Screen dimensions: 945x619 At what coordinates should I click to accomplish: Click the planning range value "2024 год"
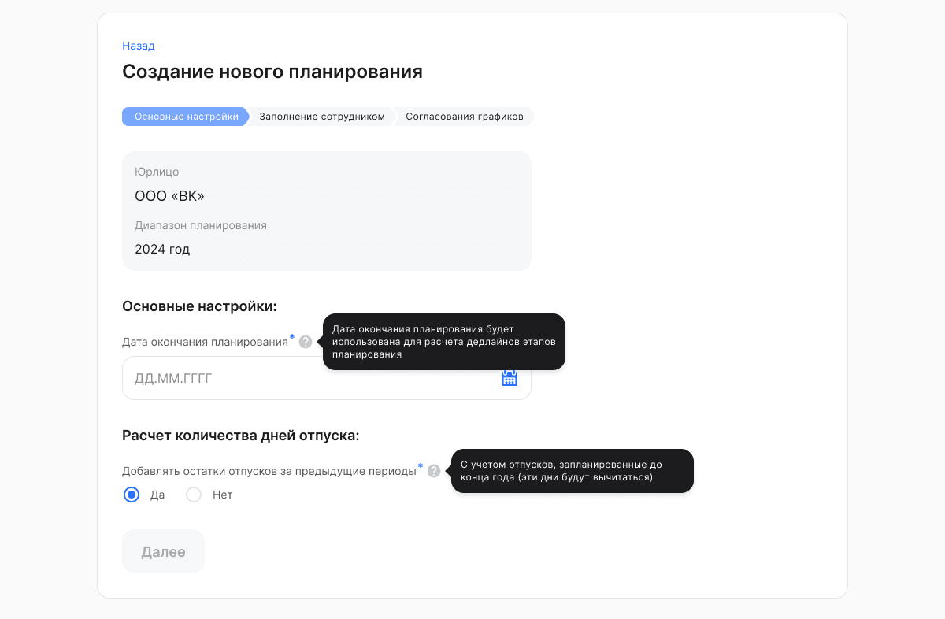click(162, 250)
